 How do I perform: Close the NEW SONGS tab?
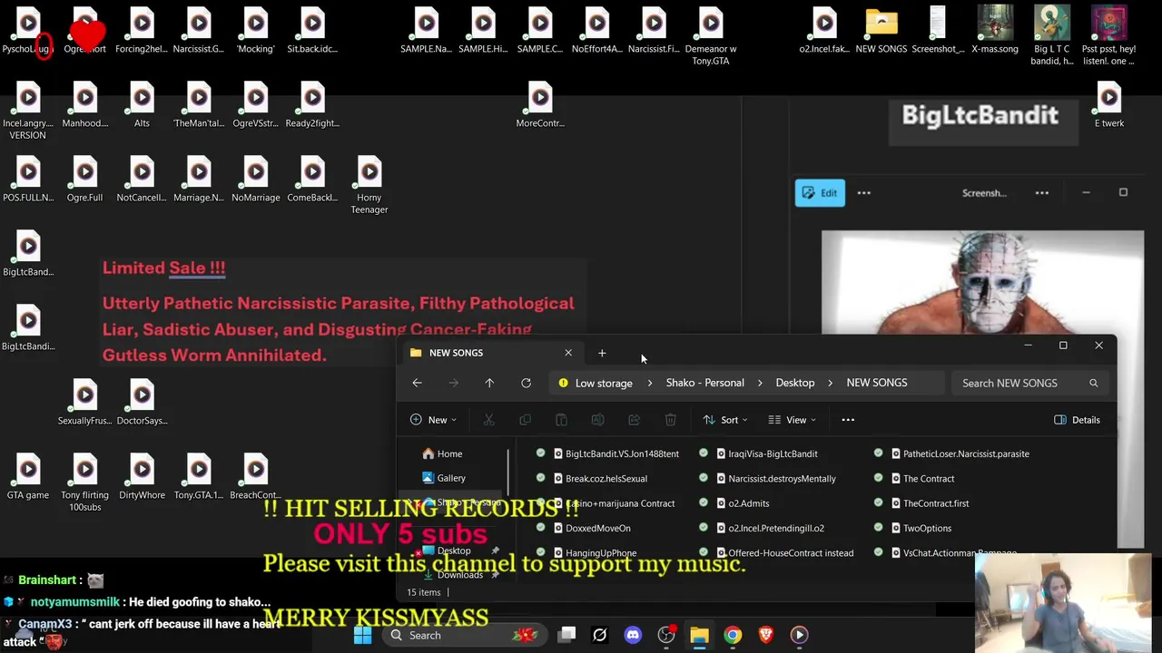(x=568, y=353)
